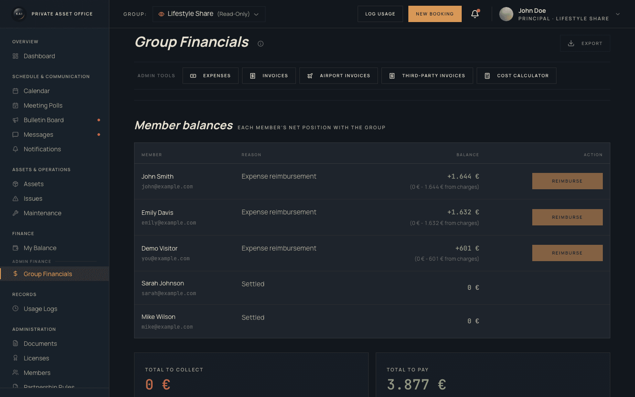Click the Maintenance wrench icon

click(15, 213)
